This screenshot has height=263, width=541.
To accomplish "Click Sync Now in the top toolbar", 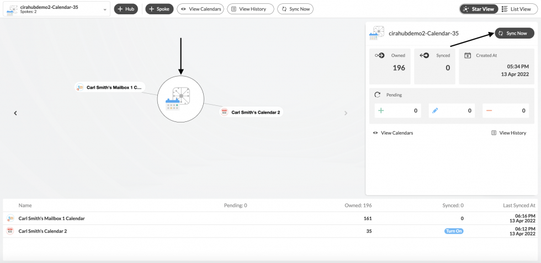I will click(x=295, y=9).
